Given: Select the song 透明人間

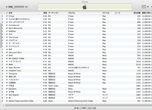Looking at the screenshot, I should coord(12,77).
